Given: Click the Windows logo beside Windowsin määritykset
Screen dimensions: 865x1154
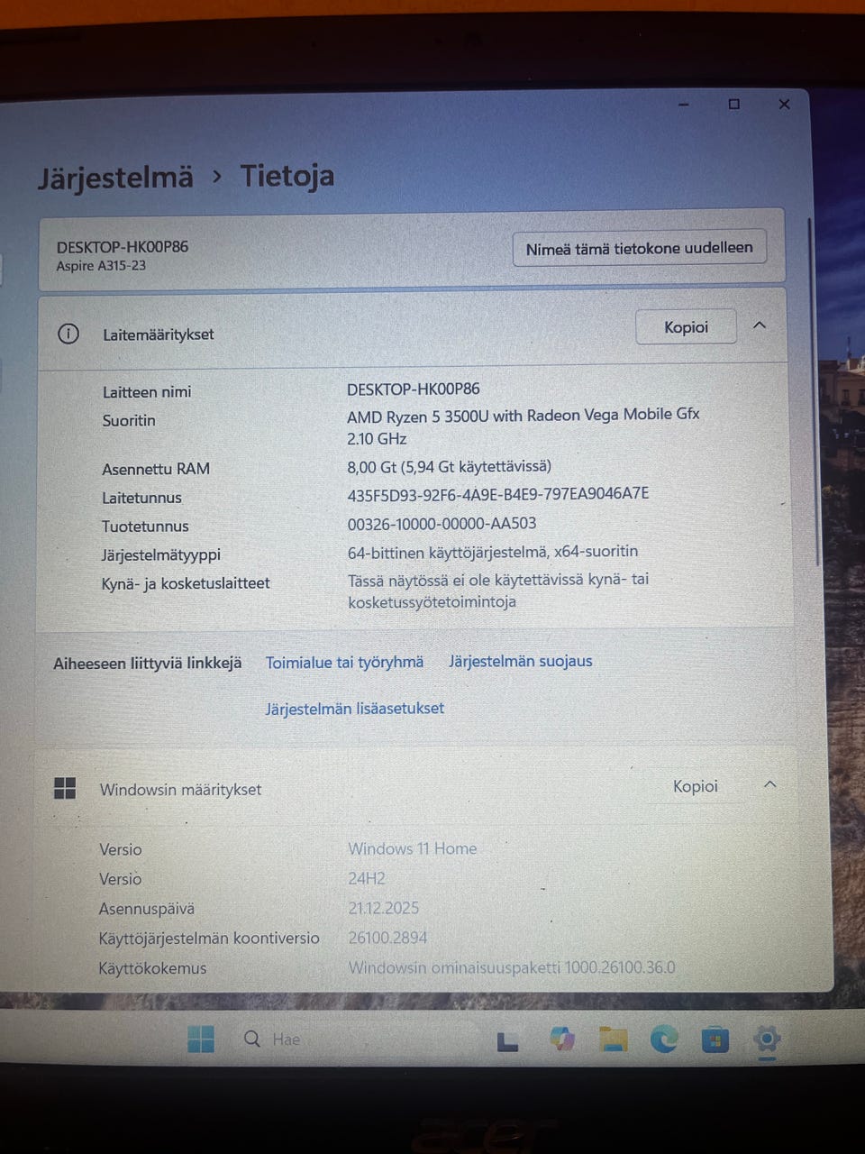Looking at the screenshot, I should click(x=65, y=789).
